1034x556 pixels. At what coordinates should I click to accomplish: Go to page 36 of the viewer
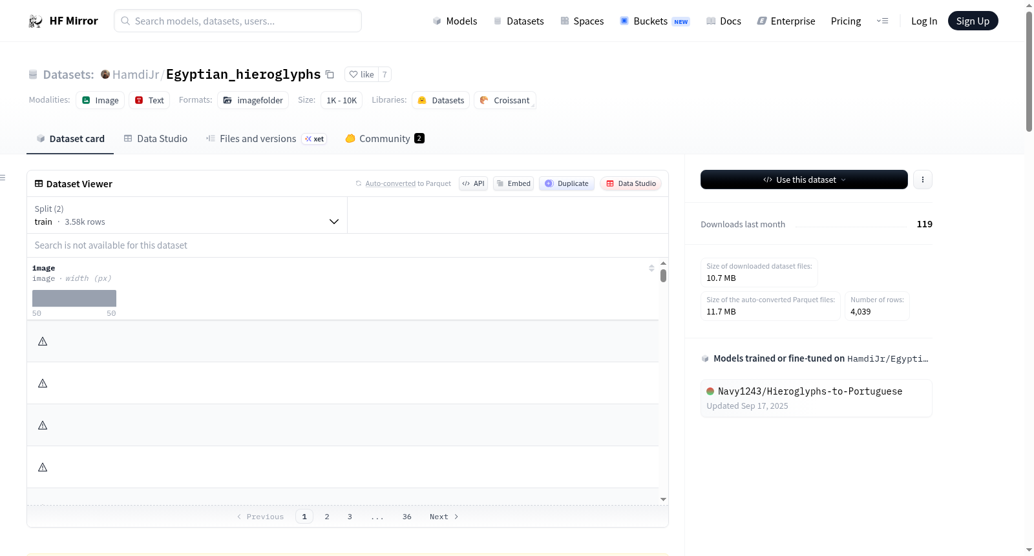[x=407, y=517]
